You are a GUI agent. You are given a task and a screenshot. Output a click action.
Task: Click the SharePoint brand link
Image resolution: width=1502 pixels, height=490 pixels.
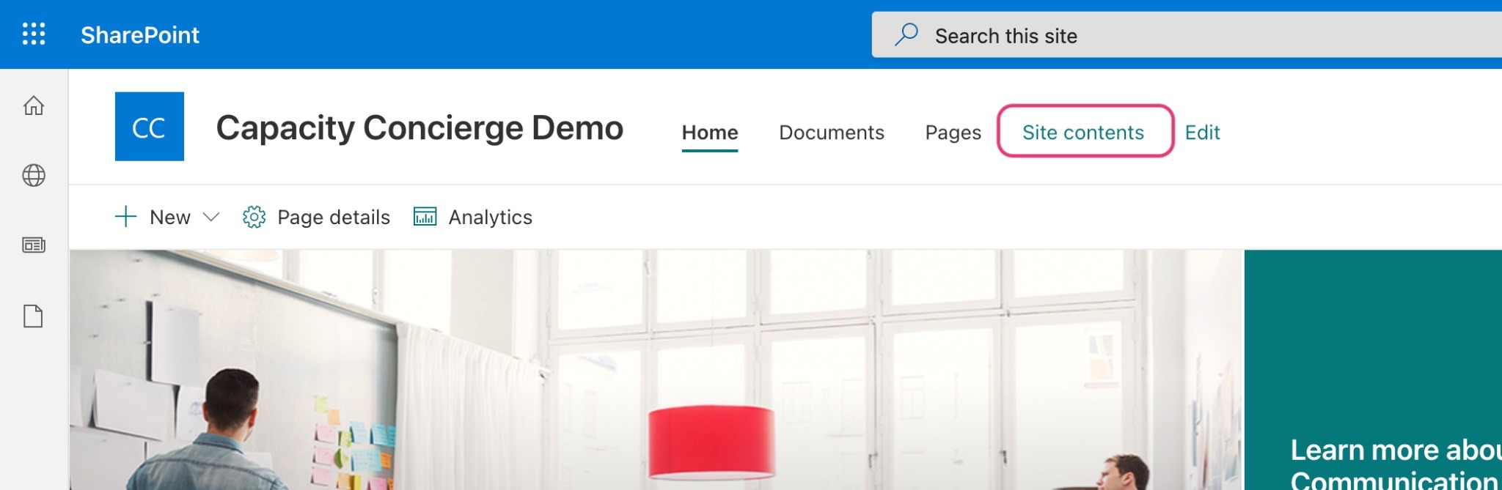[x=139, y=34]
